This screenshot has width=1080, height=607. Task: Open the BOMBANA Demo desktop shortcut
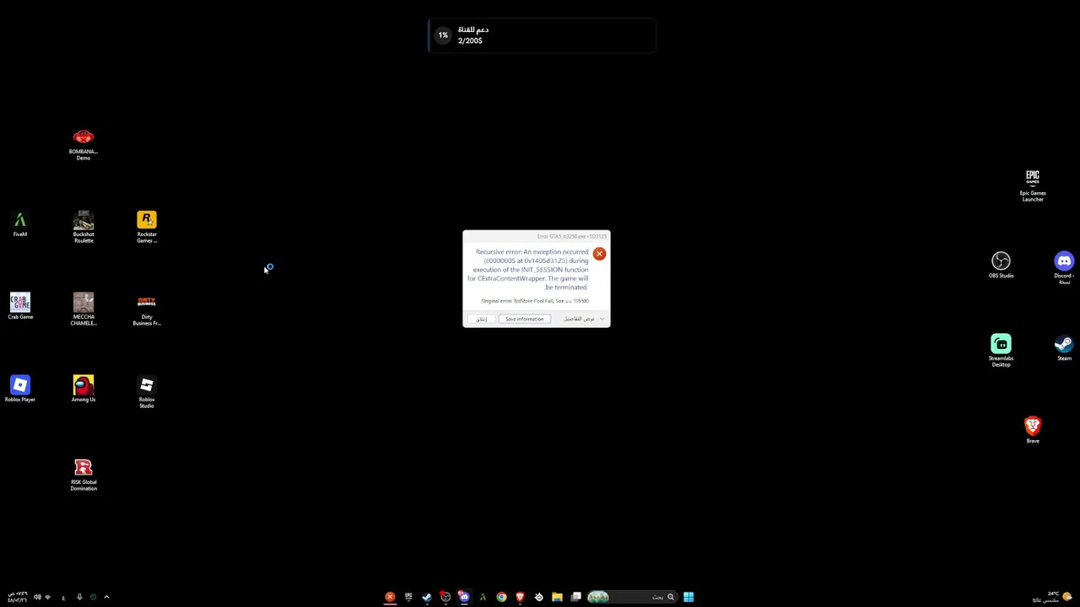coord(83,144)
